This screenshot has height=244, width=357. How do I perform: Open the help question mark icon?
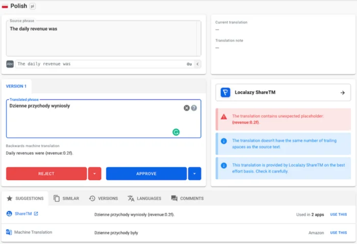coord(194,108)
